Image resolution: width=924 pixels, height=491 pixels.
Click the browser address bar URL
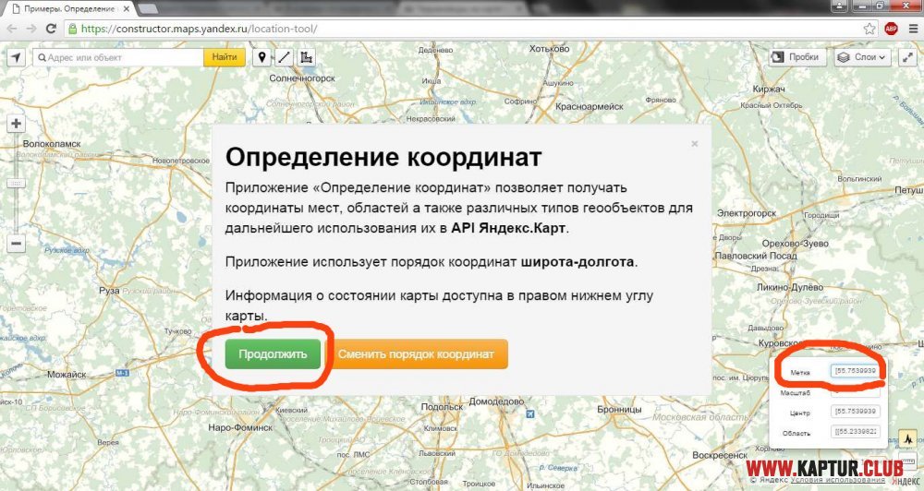[200, 29]
